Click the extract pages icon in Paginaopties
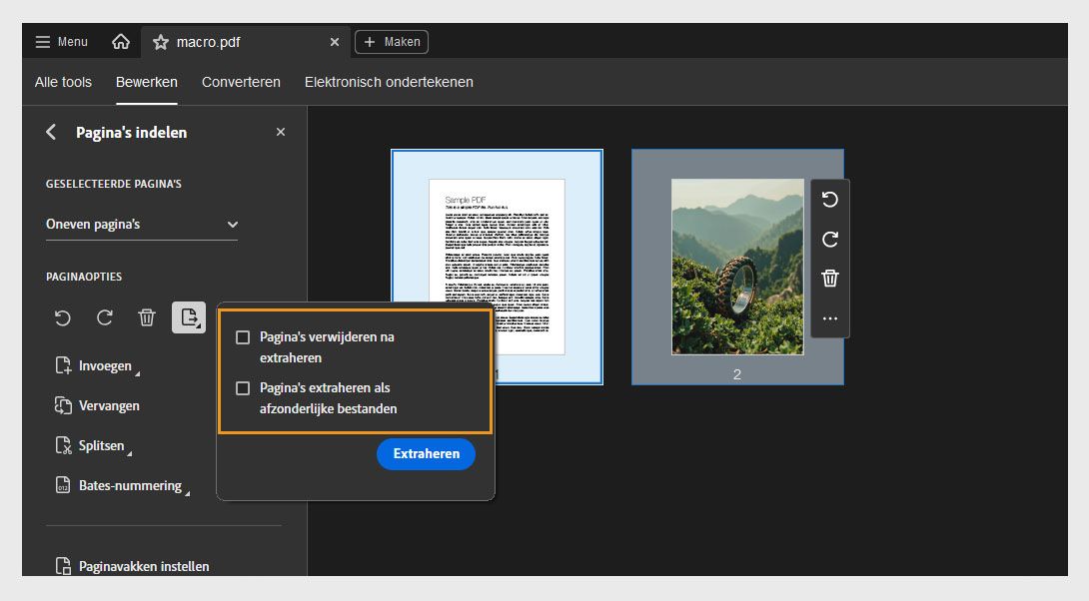This screenshot has height=601, width=1089. (188, 317)
